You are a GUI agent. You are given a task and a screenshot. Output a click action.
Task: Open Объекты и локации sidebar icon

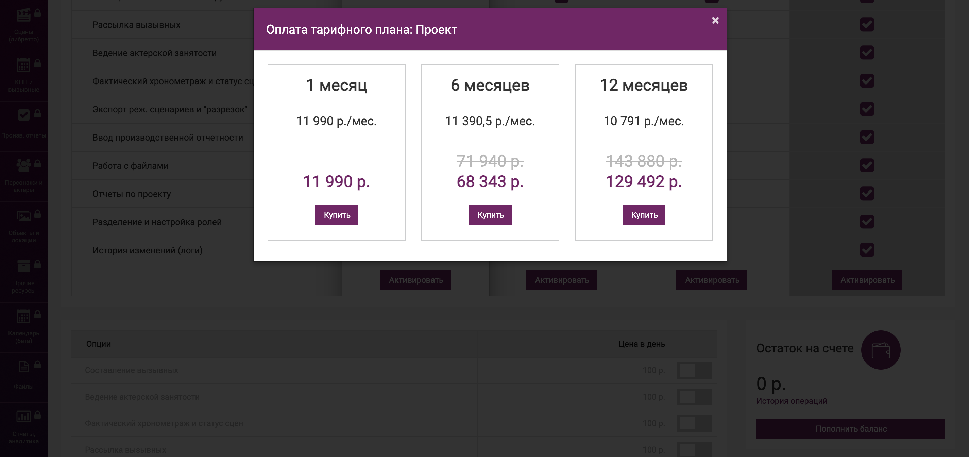[x=23, y=216]
